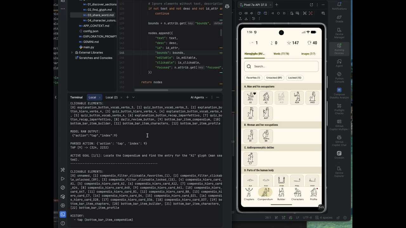Rotate the emulator left
Viewport: 406px width, 228px height.
coord(259,13)
